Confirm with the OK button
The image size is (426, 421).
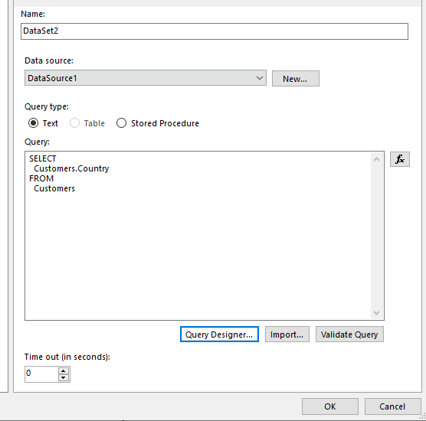tap(329, 406)
